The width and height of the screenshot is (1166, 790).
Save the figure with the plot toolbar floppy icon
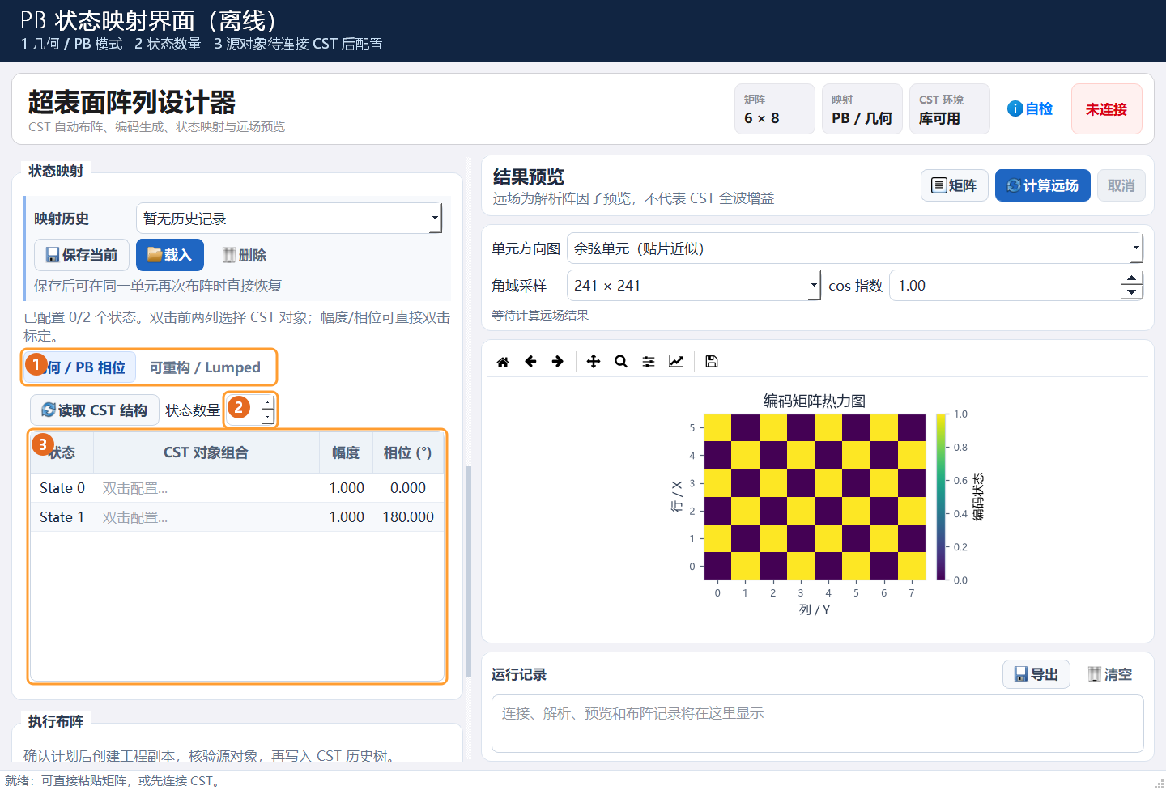712,362
